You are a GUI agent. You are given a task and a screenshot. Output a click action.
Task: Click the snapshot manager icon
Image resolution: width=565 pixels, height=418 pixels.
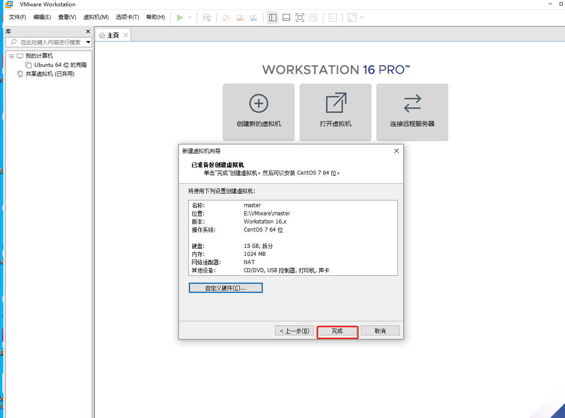254,18
